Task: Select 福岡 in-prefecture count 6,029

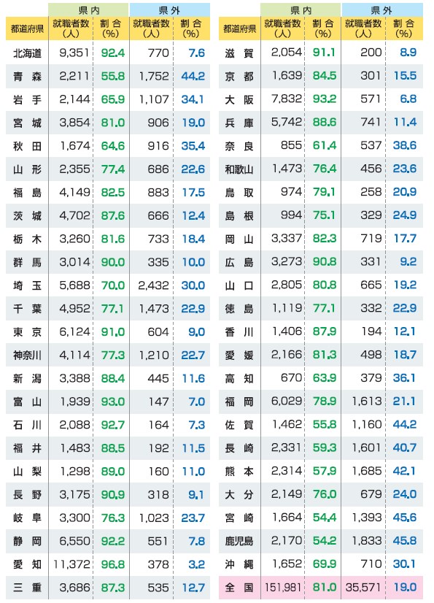Action: click(287, 401)
